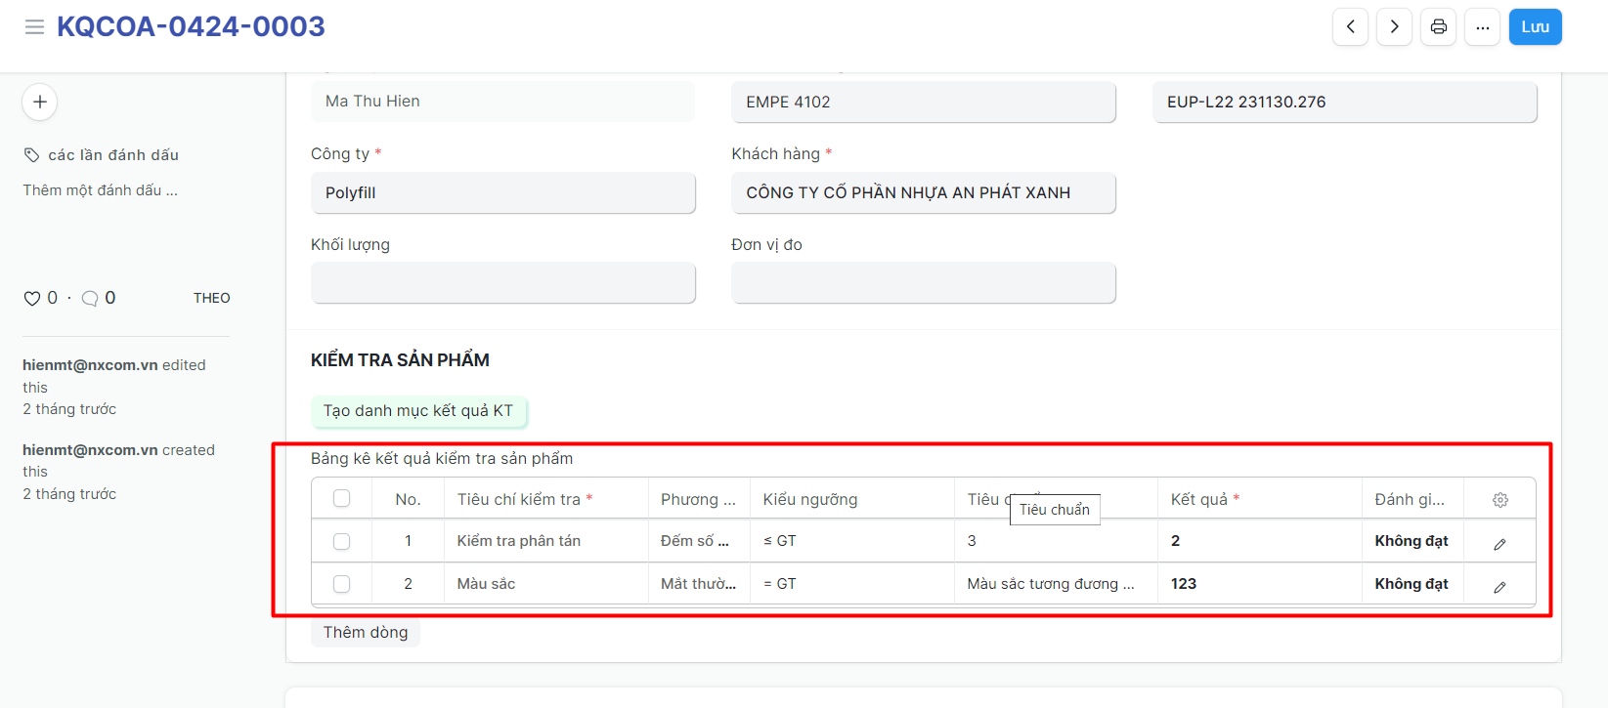Click the Lưu save button
The width and height of the screenshot is (1608, 708).
pyautogui.click(x=1535, y=27)
